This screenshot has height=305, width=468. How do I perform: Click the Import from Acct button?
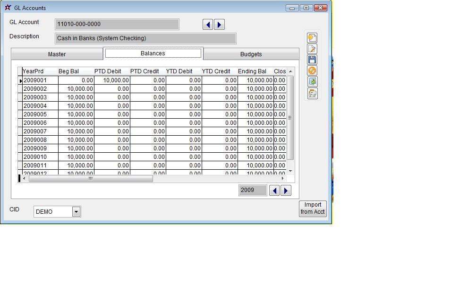pyautogui.click(x=313, y=209)
